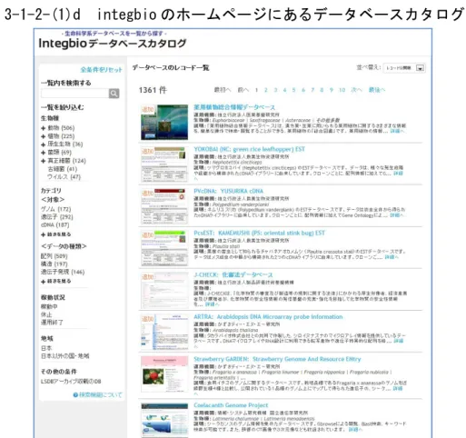Filter by operating status 稼動中
The height and width of the screenshot is (438, 466).
coord(49,306)
